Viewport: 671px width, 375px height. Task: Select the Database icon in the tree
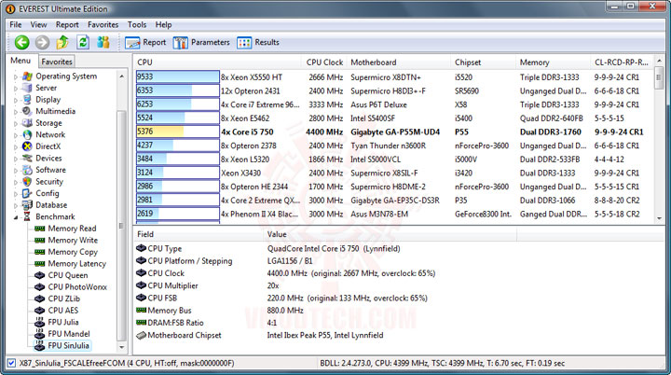click(x=27, y=205)
